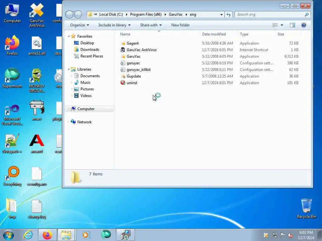This screenshot has width=322, height=241.
Task: Navigate to the GaruYac breadcrumb folder
Action: click(176, 14)
